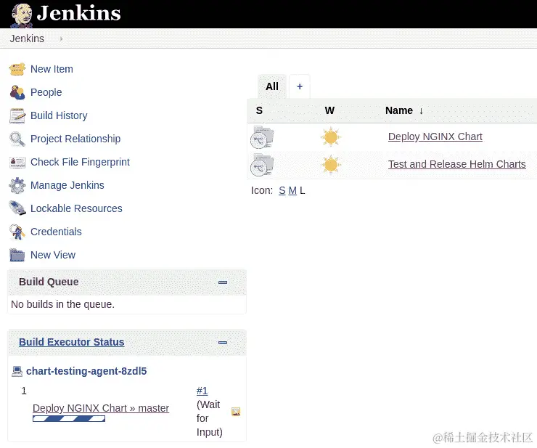
Task: Select the All view tab
Action: (x=272, y=86)
